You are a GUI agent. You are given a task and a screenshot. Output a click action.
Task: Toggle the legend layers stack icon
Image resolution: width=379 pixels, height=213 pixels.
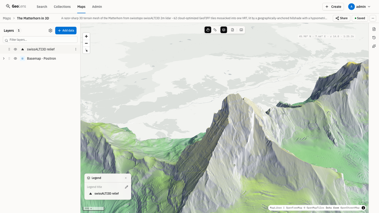[x=224, y=30]
